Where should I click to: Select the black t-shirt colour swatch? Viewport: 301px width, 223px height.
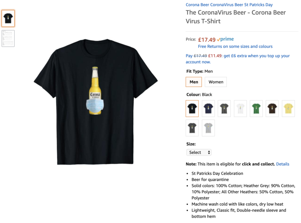click(192, 108)
